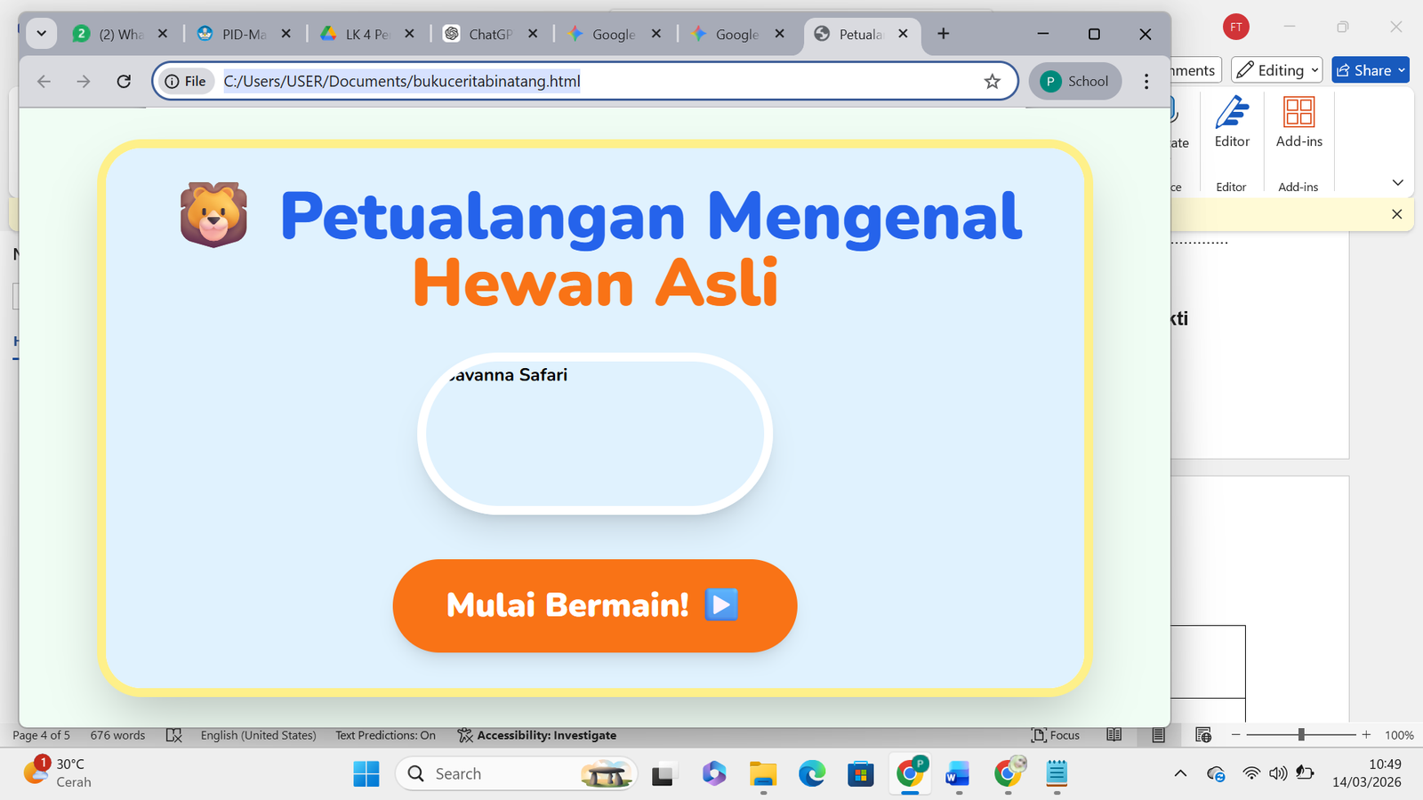Image resolution: width=1423 pixels, height=800 pixels.
Task: Launch Microsoft Edge from the taskbar
Action: pos(811,774)
